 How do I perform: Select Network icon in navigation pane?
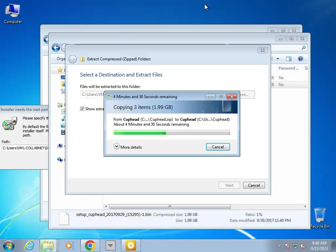click(60, 160)
